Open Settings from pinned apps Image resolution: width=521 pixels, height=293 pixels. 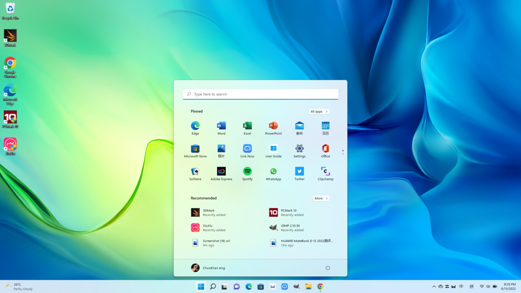tap(300, 151)
